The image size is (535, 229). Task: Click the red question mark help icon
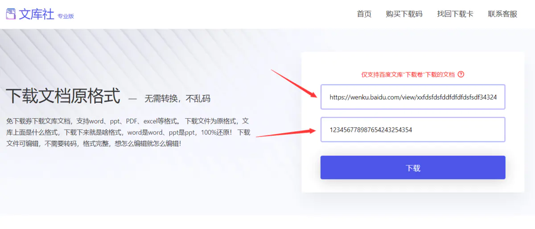point(461,74)
